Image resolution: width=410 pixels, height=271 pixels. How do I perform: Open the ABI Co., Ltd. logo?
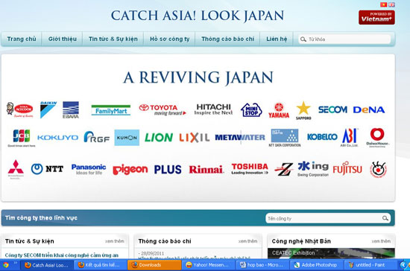(350, 138)
